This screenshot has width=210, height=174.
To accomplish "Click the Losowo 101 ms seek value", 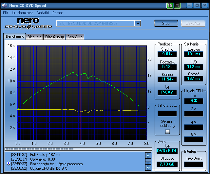I will coord(194,54).
